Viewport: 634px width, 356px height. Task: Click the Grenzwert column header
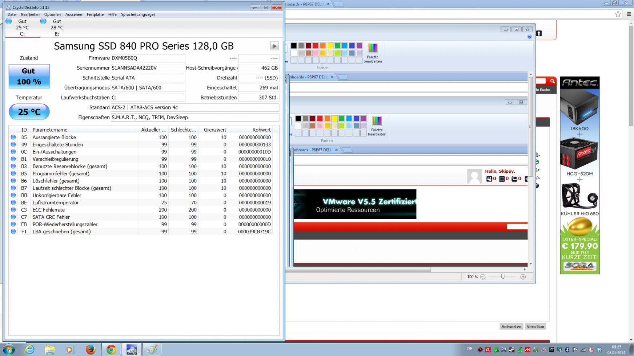213,130
